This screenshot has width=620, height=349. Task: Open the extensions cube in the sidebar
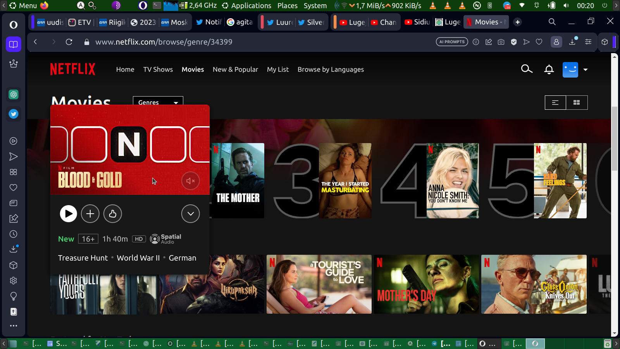tap(14, 265)
